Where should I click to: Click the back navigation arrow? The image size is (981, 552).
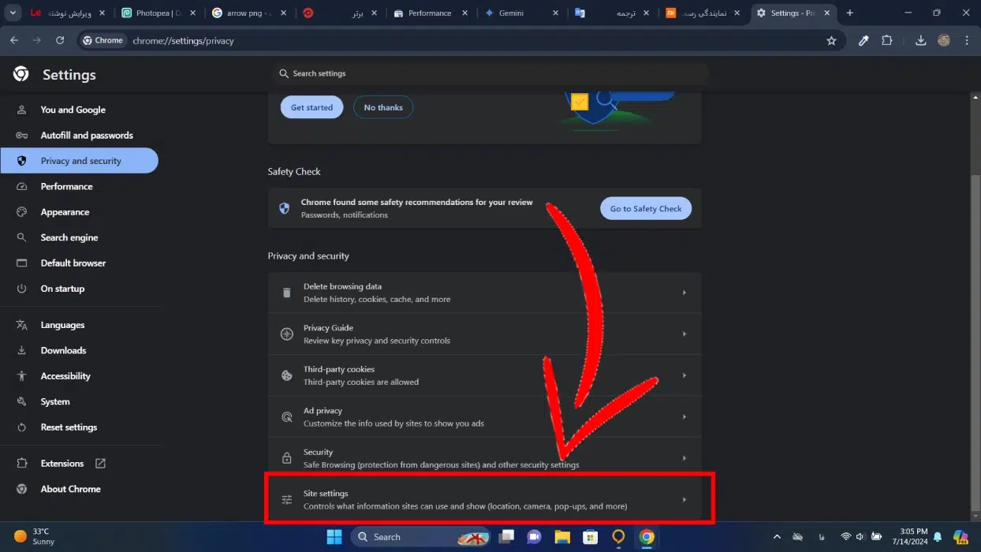tap(14, 40)
